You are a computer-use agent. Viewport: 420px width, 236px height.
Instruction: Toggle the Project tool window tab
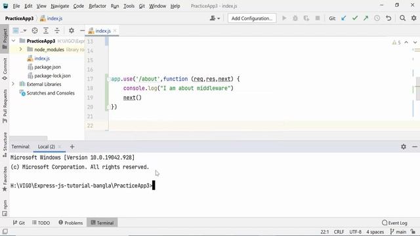(5, 39)
